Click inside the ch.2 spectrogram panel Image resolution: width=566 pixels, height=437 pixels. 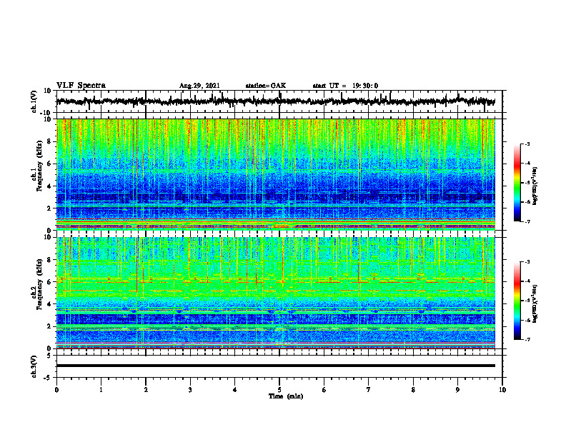(x=276, y=293)
